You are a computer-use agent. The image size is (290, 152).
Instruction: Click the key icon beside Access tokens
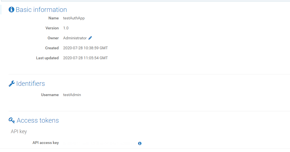click(12, 120)
